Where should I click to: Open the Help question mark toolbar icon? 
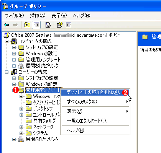[59, 25]
